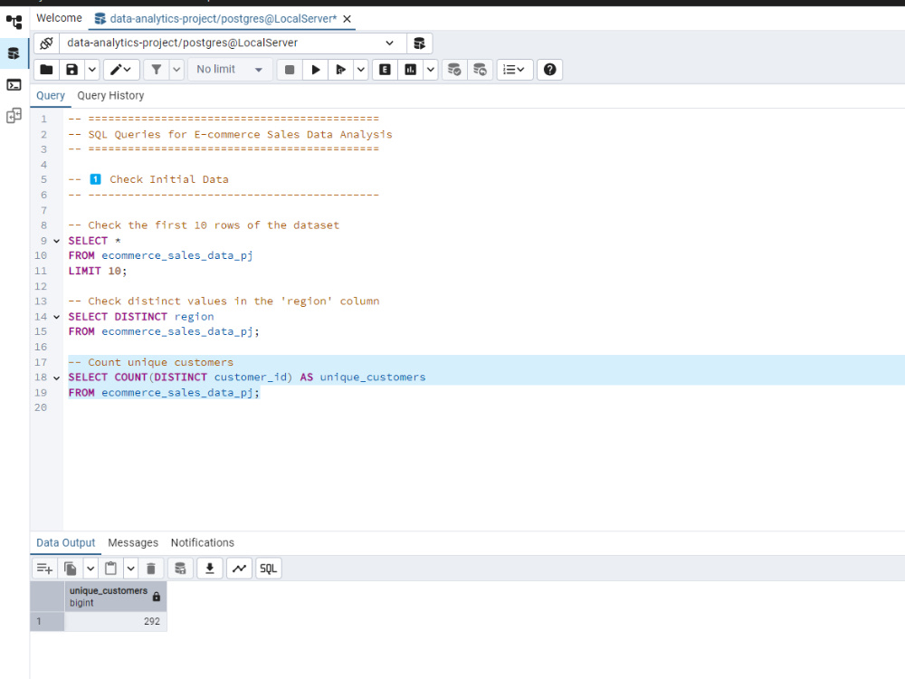The image size is (905, 679).
Task: Open the Help question mark icon
Action: [x=549, y=70]
